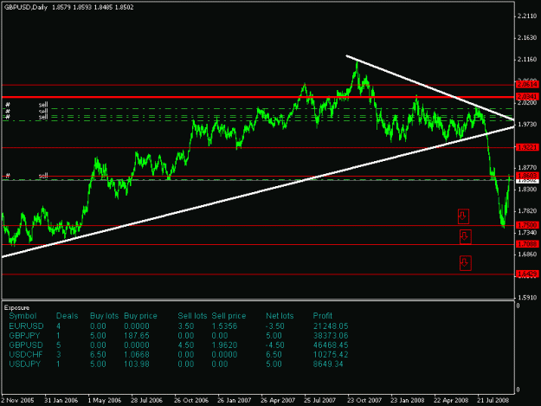Click the EURUSD net lots value -3.50
Screen dimensions: 541x406
(275, 326)
